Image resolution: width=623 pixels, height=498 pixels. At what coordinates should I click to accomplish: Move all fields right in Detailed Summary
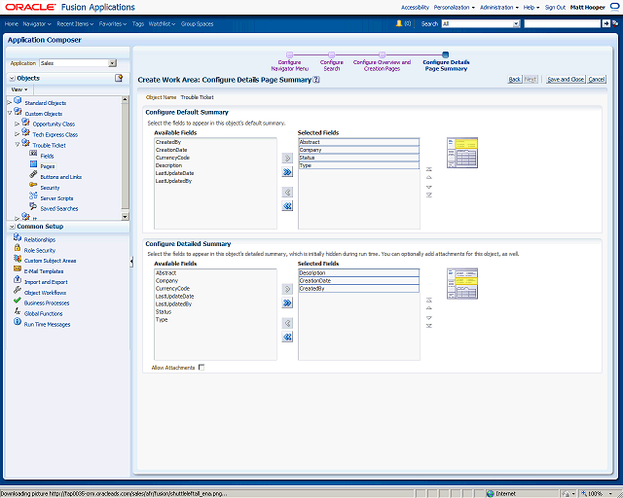point(287,303)
